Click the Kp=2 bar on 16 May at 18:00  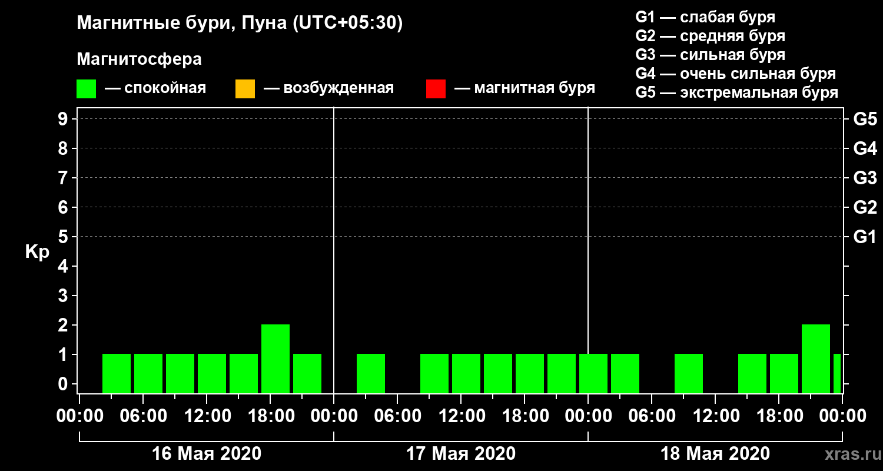[275, 359]
